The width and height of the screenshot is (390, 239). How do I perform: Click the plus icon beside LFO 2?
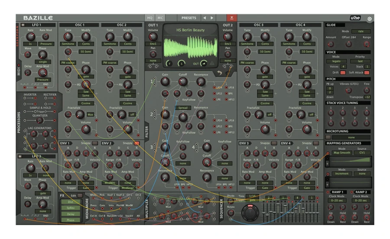(19, 156)
